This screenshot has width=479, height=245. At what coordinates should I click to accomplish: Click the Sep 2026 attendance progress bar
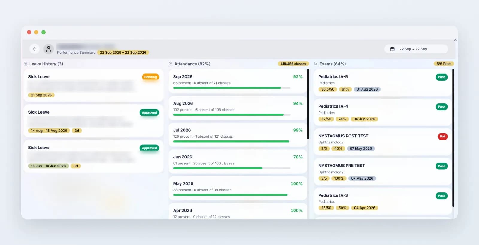click(232, 88)
